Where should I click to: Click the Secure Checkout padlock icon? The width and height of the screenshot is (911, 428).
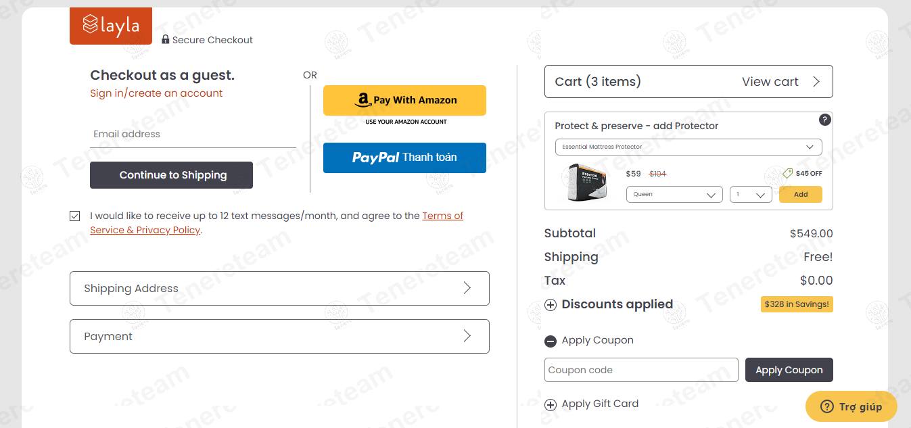tap(166, 39)
